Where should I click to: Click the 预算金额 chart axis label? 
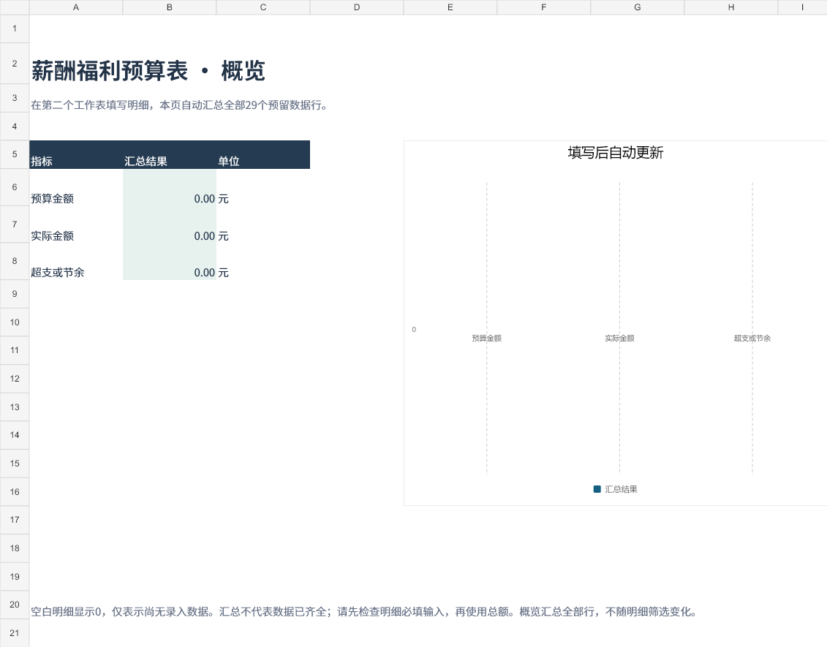tap(487, 338)
